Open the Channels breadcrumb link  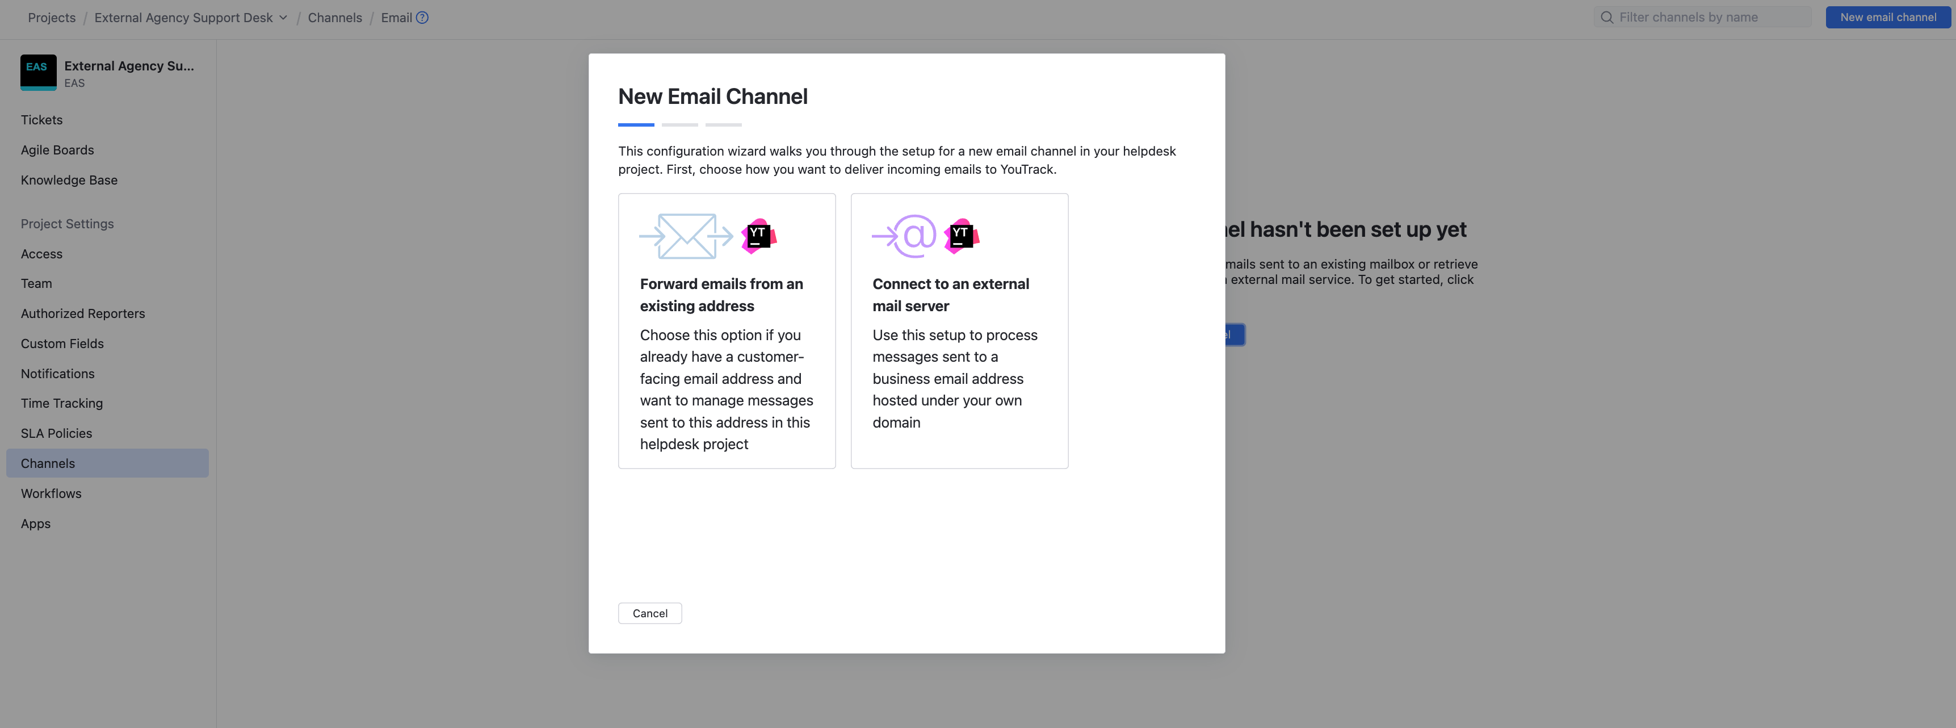tap(334, 16)
